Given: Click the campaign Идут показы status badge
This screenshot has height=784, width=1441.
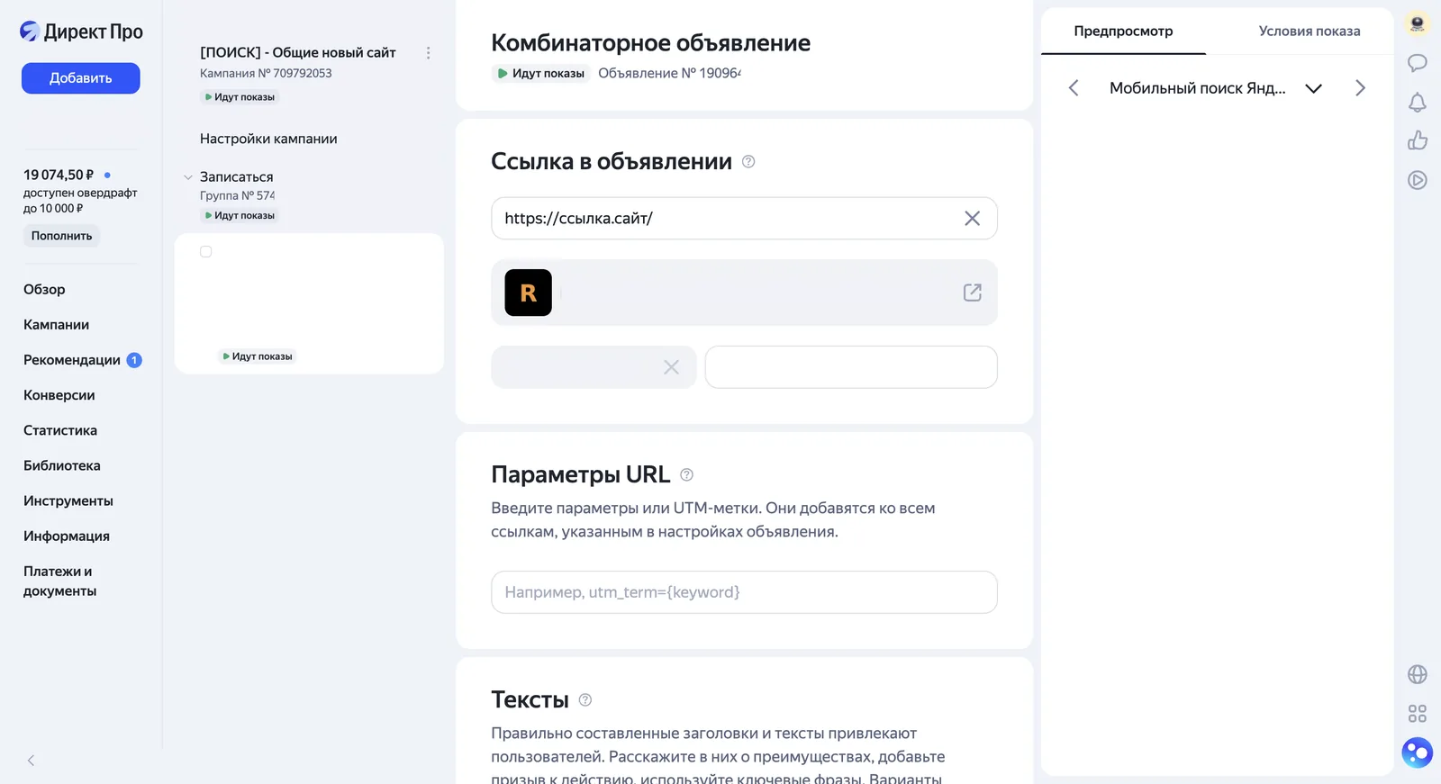Looking at the screenshot, I should pyautogui.click(x=240, y=97).
